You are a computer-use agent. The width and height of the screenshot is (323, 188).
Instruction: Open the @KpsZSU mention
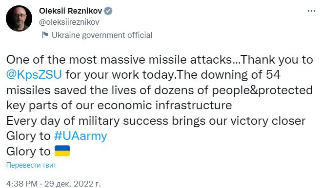pyautogui.click(x=34, y=74)
